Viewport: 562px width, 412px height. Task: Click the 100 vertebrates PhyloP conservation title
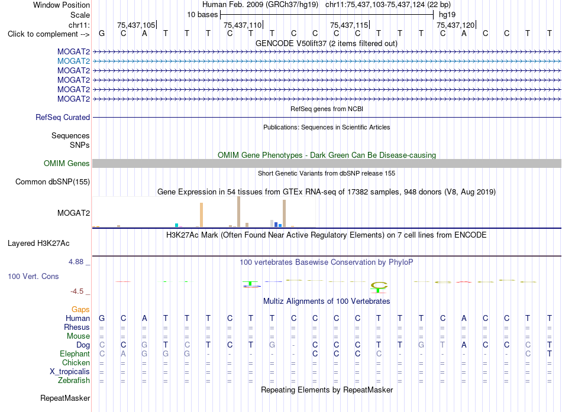[x=327, y=262]
